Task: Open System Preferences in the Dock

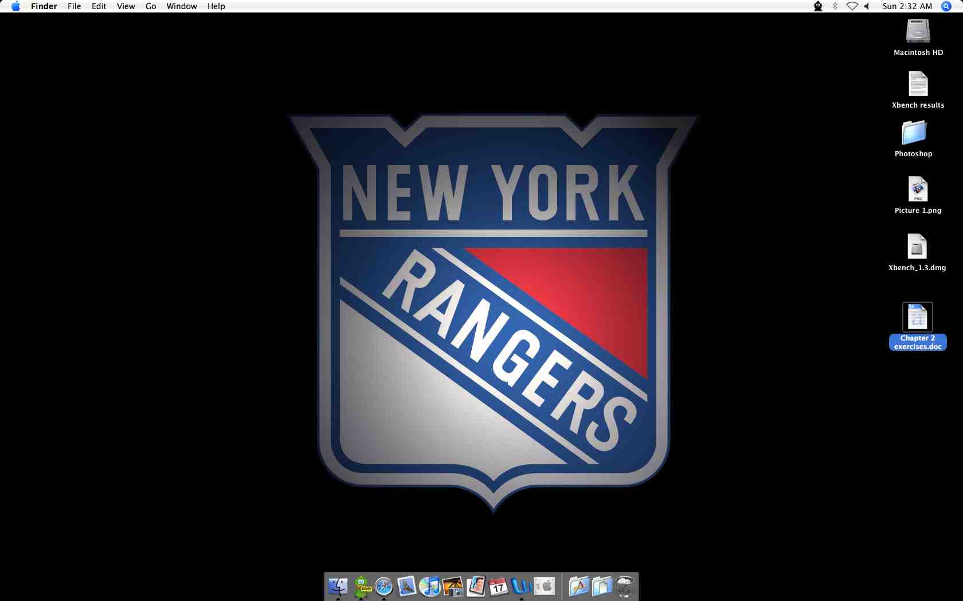Action: [x=545, y=586]
